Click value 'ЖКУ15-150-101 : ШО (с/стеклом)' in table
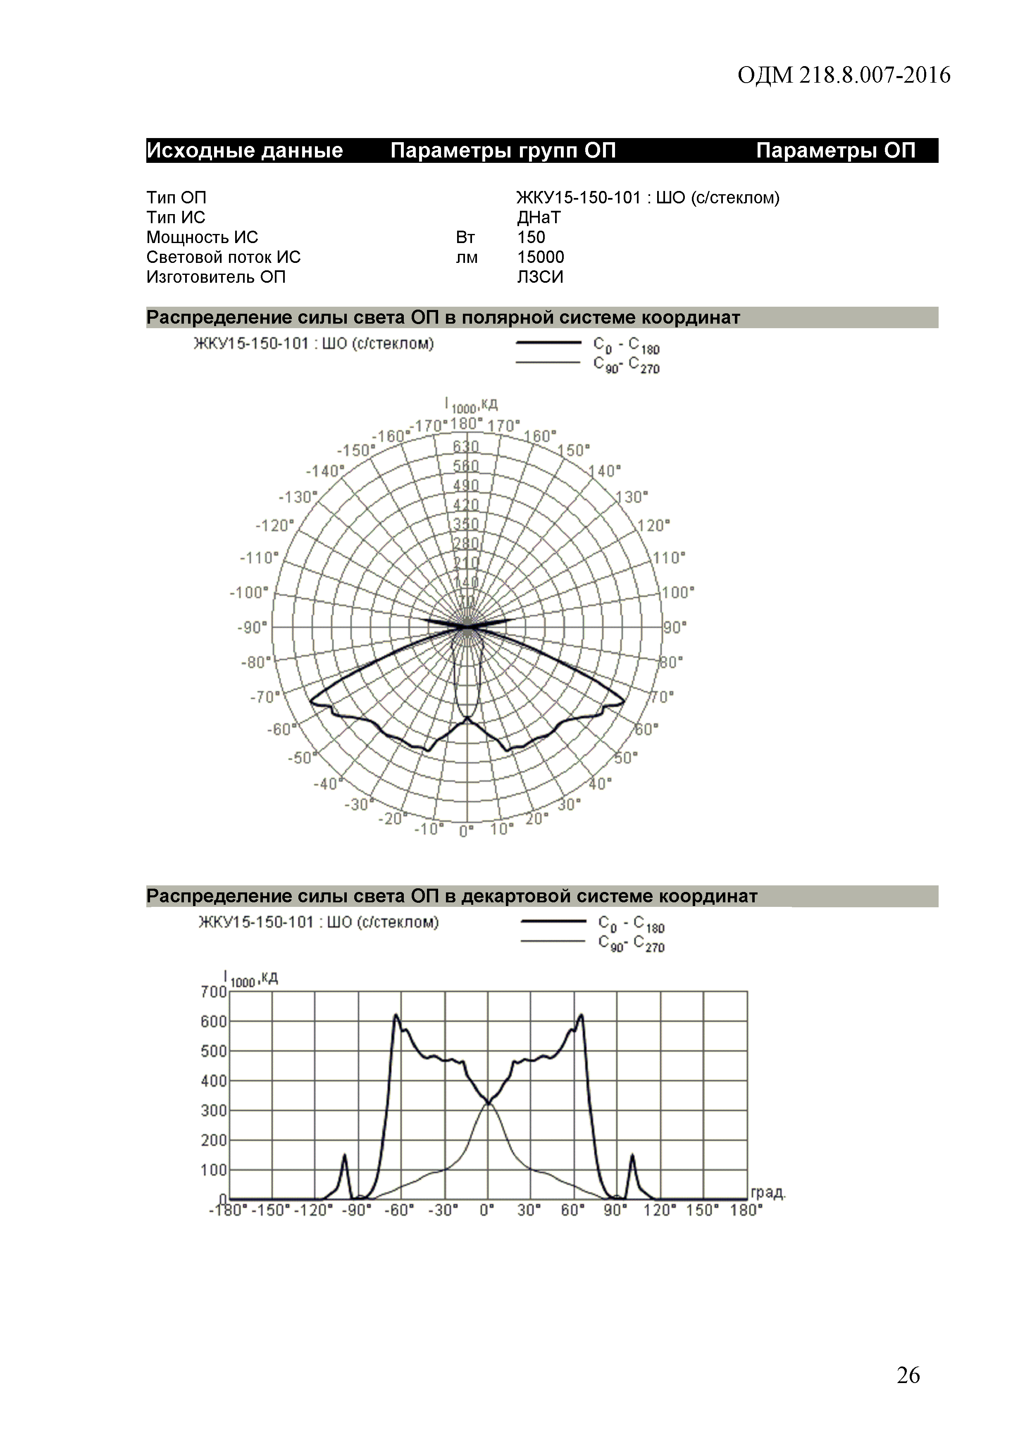This screenshot has width=1025, height=1450. [x=648, y=198]
